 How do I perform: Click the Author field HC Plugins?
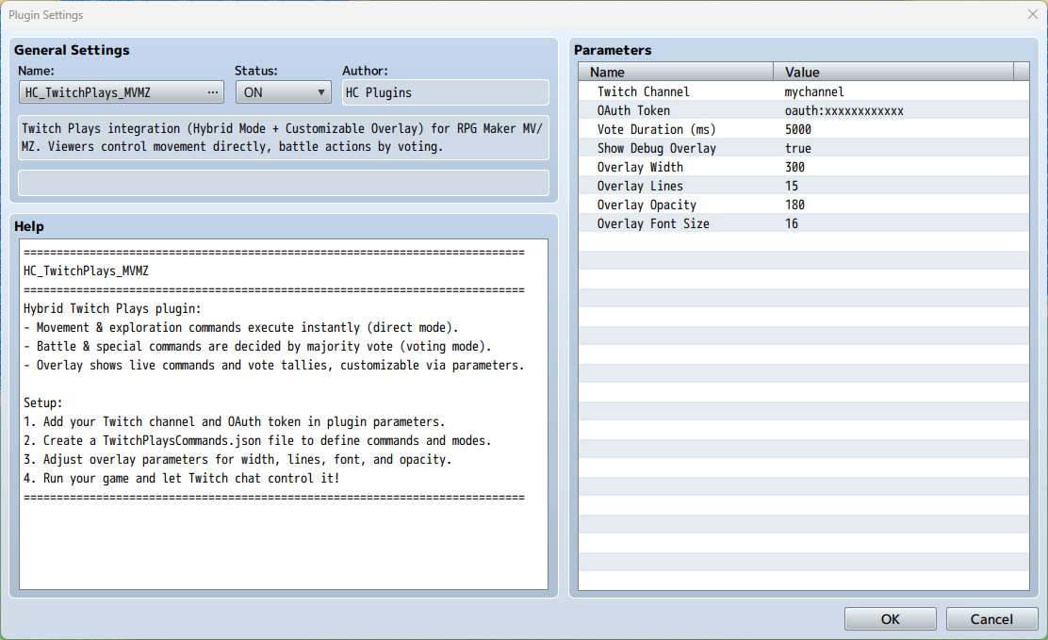coord(446,92)
